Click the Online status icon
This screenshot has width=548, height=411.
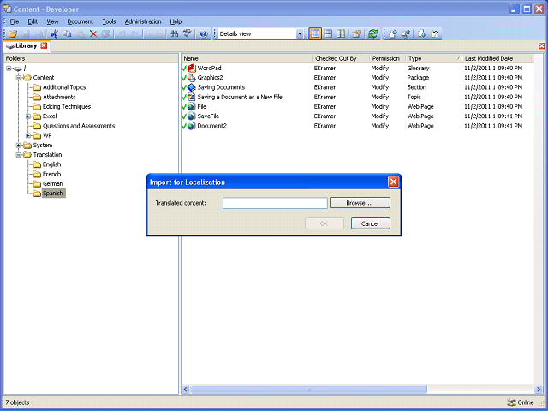tap(511, 402)
